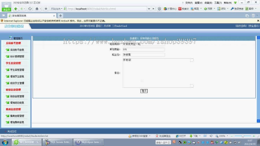Click the IE打开 status bar button
Screen dimensions: 260x146
coord(181,136)
